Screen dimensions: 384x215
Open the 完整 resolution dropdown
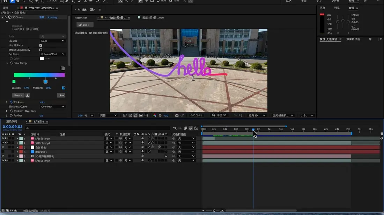[x=108, y=116]
